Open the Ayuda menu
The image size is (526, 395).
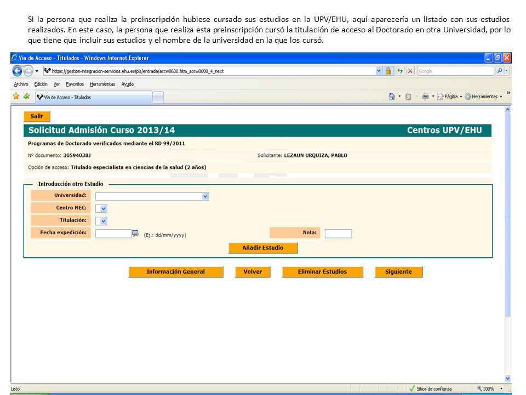(127, 84)
